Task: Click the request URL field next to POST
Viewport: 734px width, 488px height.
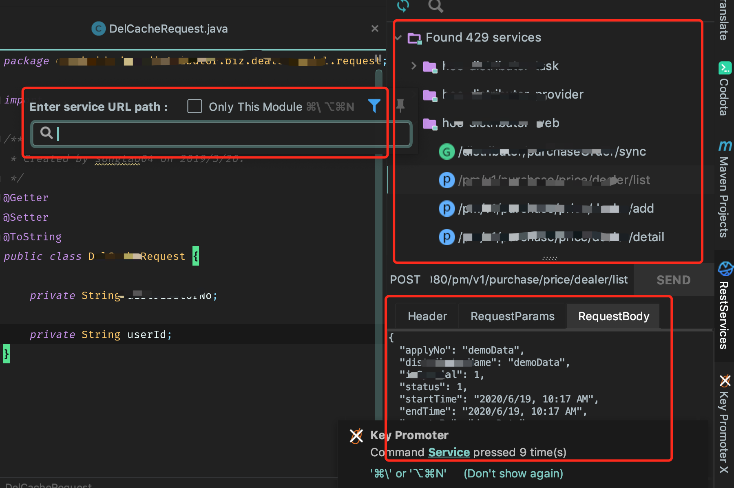Action: [528, 280]
